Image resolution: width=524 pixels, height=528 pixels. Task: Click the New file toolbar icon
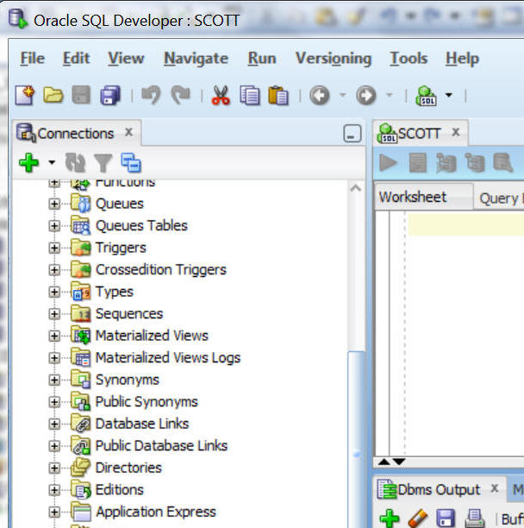(x=25, y=95)
